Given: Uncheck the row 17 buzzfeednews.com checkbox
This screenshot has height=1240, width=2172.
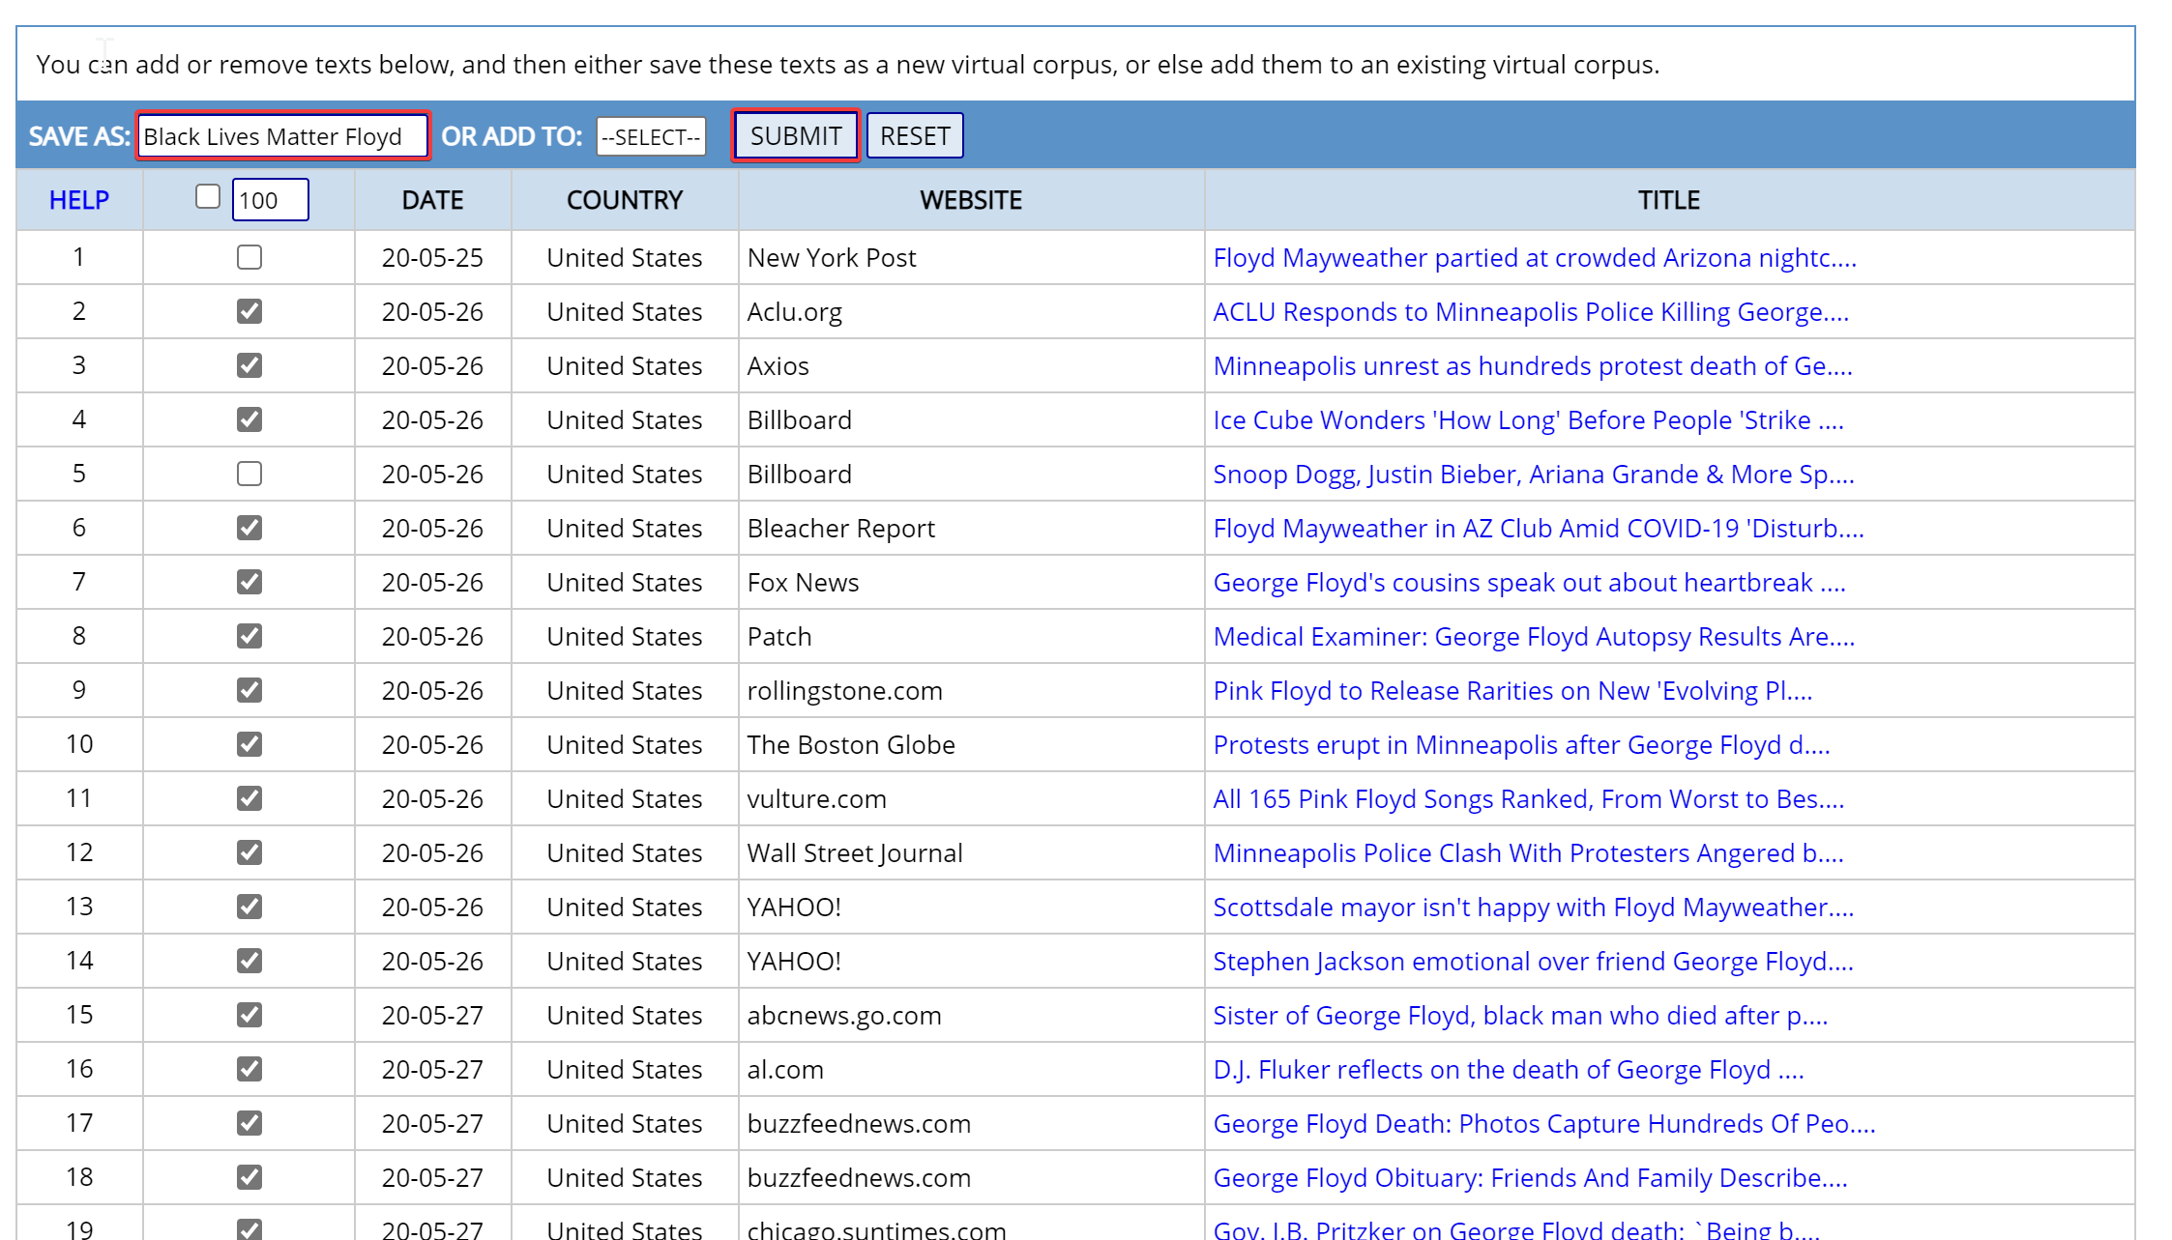Looking at the screenshot, I should tap(249, 1123).
